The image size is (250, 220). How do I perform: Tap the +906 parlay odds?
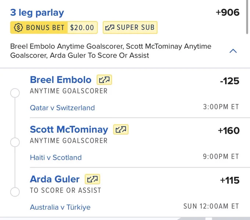pos(228,12)
